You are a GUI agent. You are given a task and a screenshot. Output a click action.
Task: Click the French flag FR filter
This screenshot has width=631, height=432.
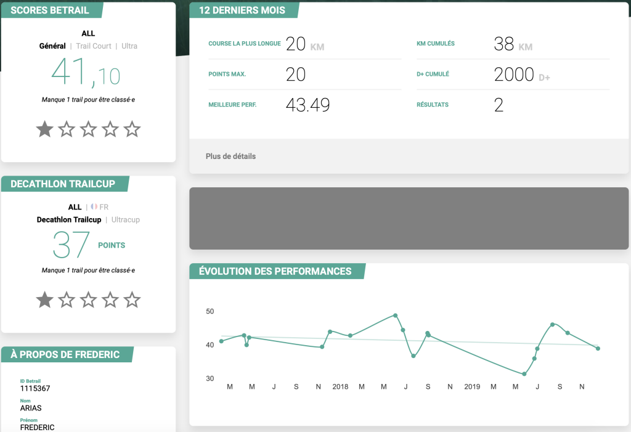pos(100,207)
